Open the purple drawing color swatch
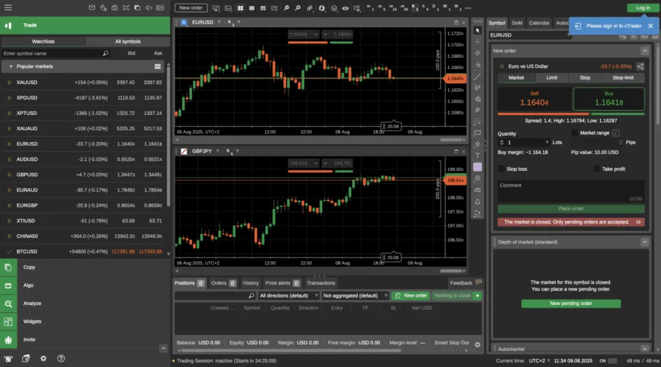Image resolution: width=661 pixels, height=367 pixels. coord(477,167)
